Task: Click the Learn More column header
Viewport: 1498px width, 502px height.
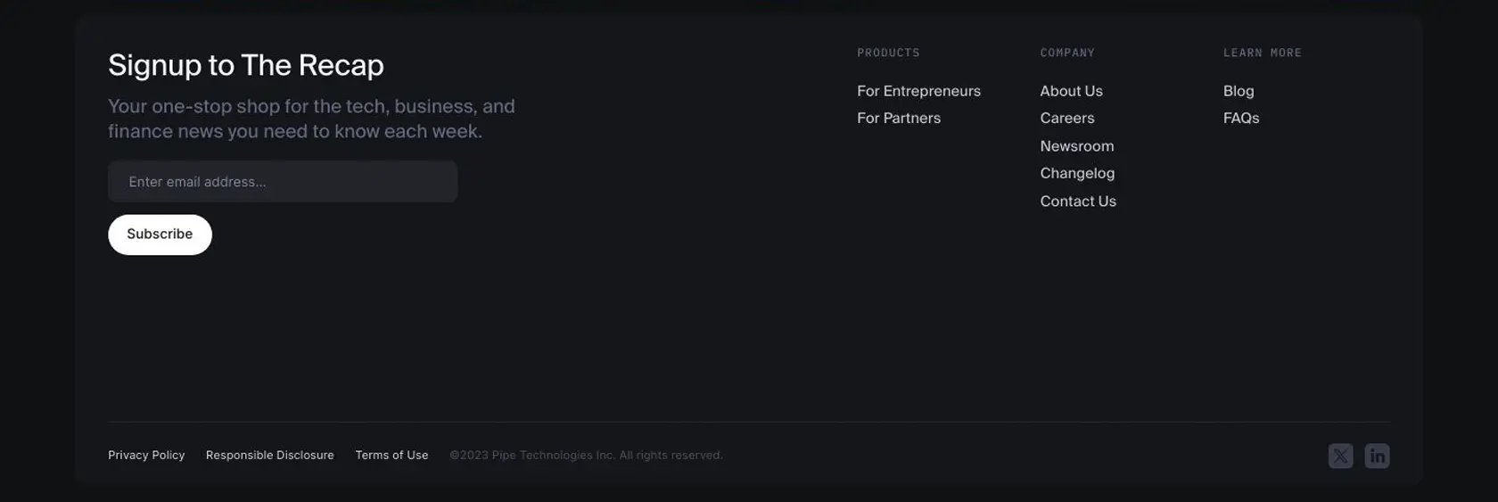Action: 1263,53
